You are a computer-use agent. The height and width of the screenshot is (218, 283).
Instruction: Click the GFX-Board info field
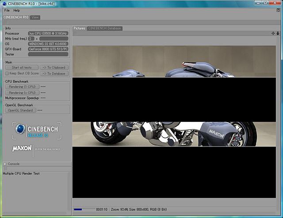coord(48,49)
